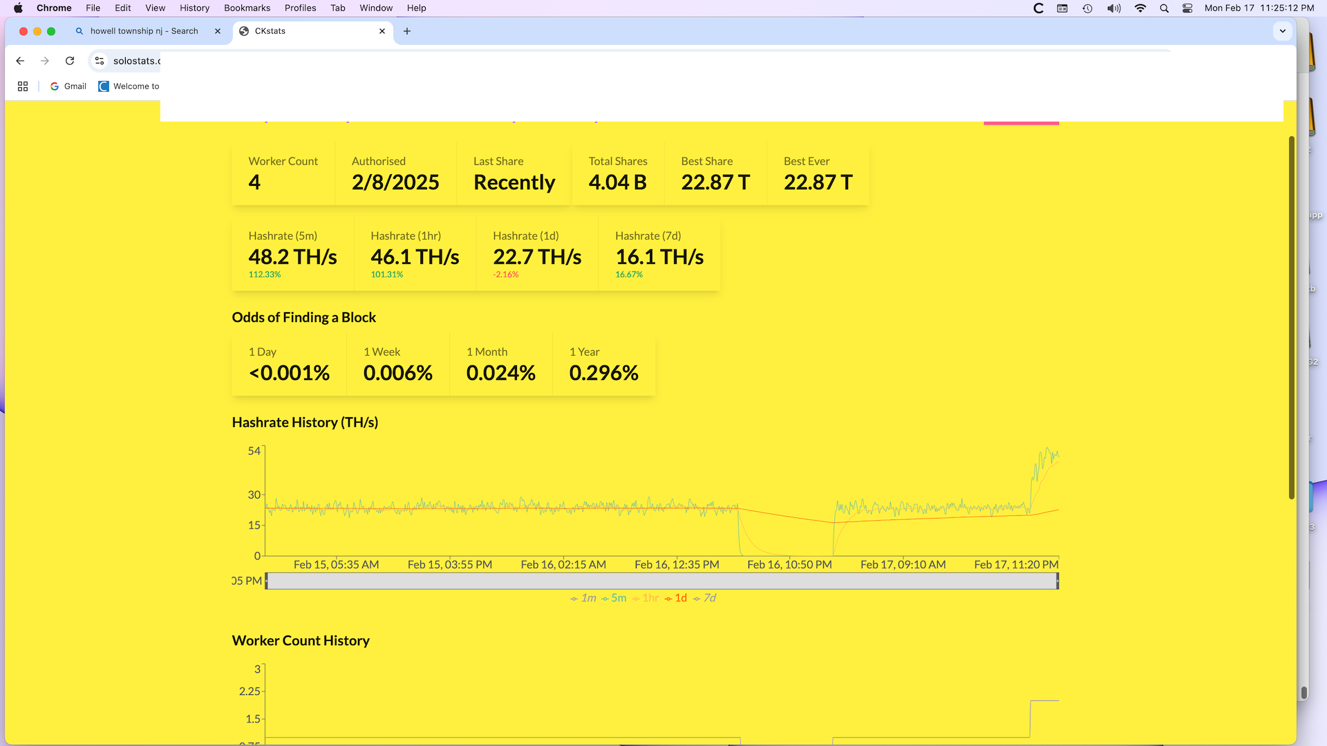This screenshot has height=746, width=1327.
Task: Open Control Center icon
Action: point(1187,8)
